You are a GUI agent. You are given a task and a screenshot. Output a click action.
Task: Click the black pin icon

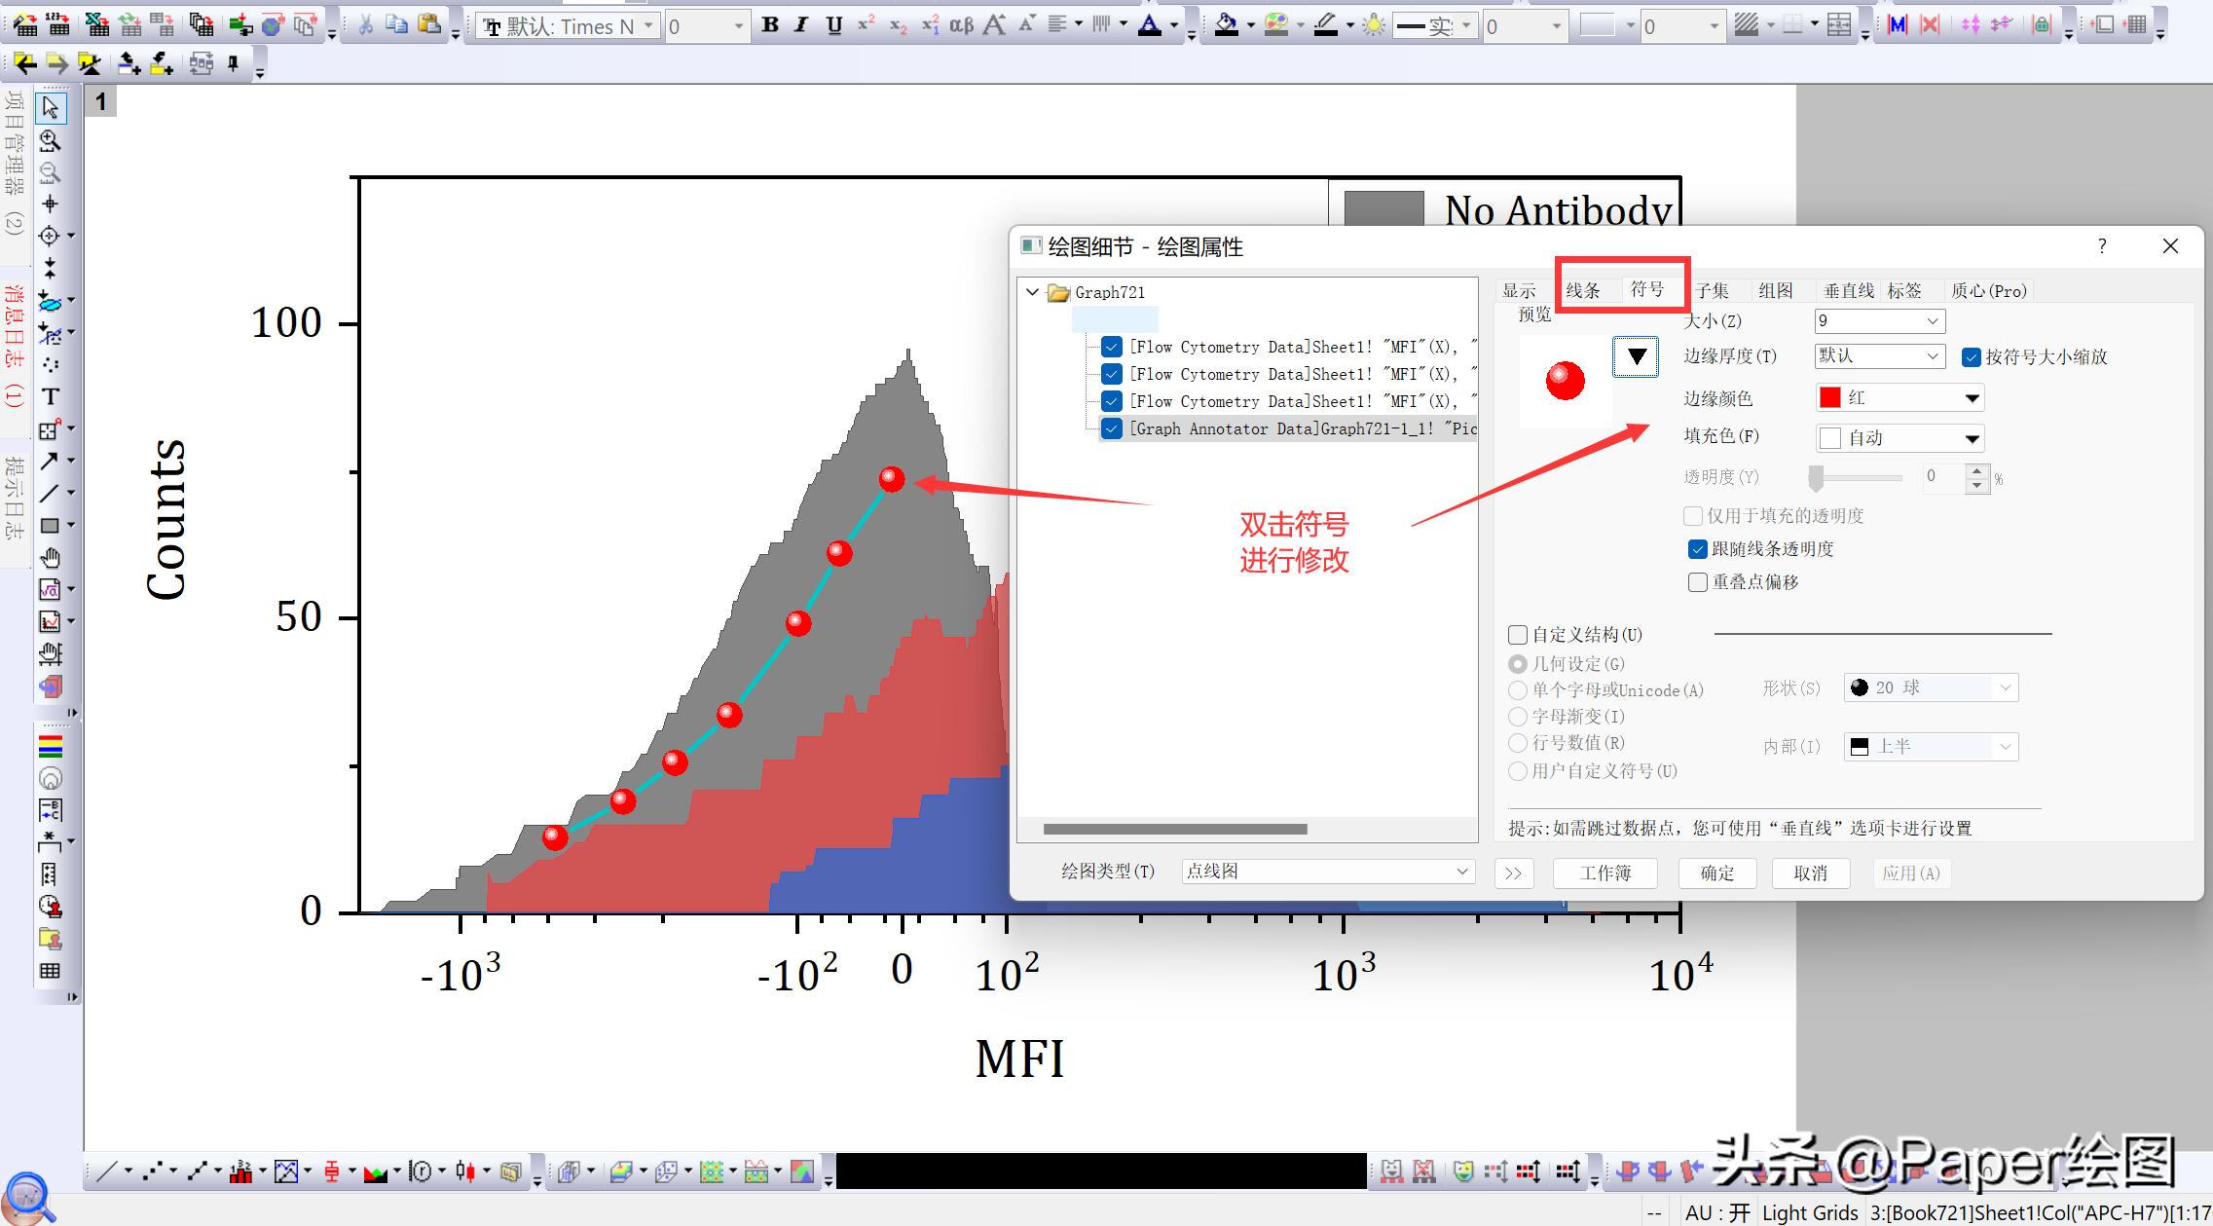(x=234, y=64)
